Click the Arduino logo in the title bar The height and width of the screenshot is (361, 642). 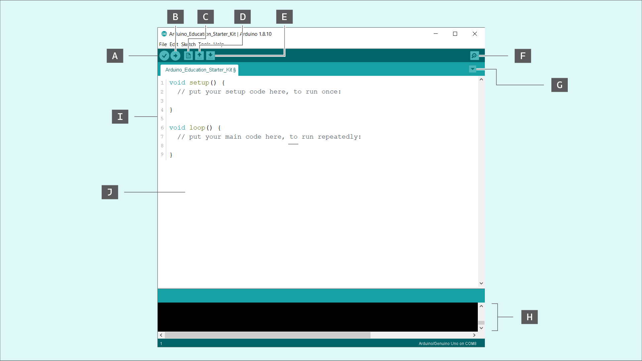[x=164, y=34]
